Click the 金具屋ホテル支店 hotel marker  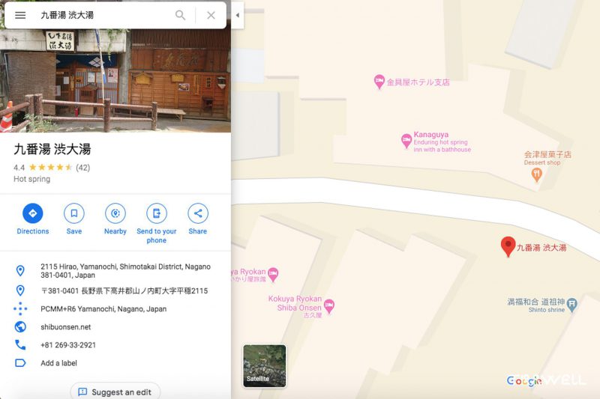pyautogui.click(x=379, y=82)
